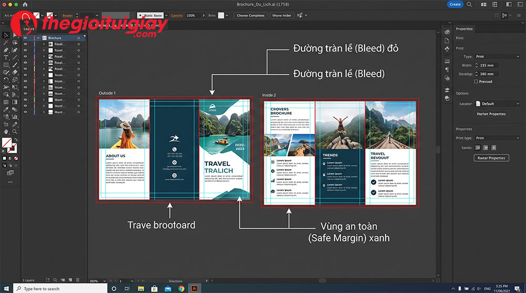Open the Print type dropdown
The width and height of the screenshot is (526, 293).
tap(498, 138)
